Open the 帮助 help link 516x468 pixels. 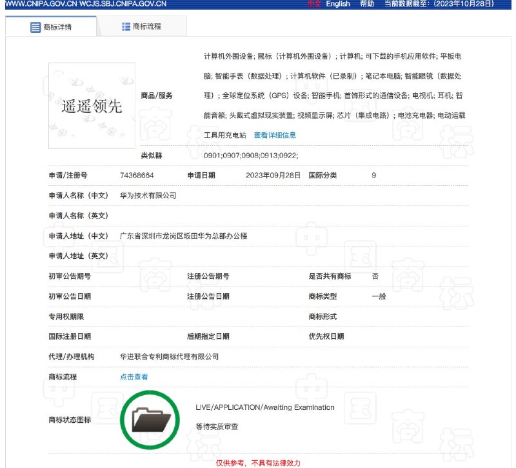365,4
